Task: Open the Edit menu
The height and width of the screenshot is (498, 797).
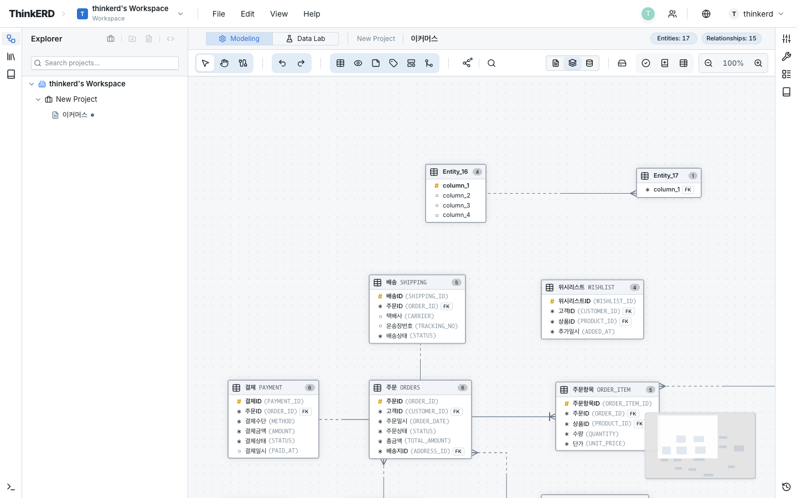Action: 247,14
